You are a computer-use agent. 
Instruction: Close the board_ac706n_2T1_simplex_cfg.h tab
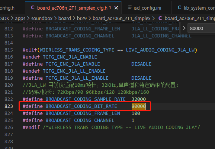pyautogui.click(x=116, y=8)
